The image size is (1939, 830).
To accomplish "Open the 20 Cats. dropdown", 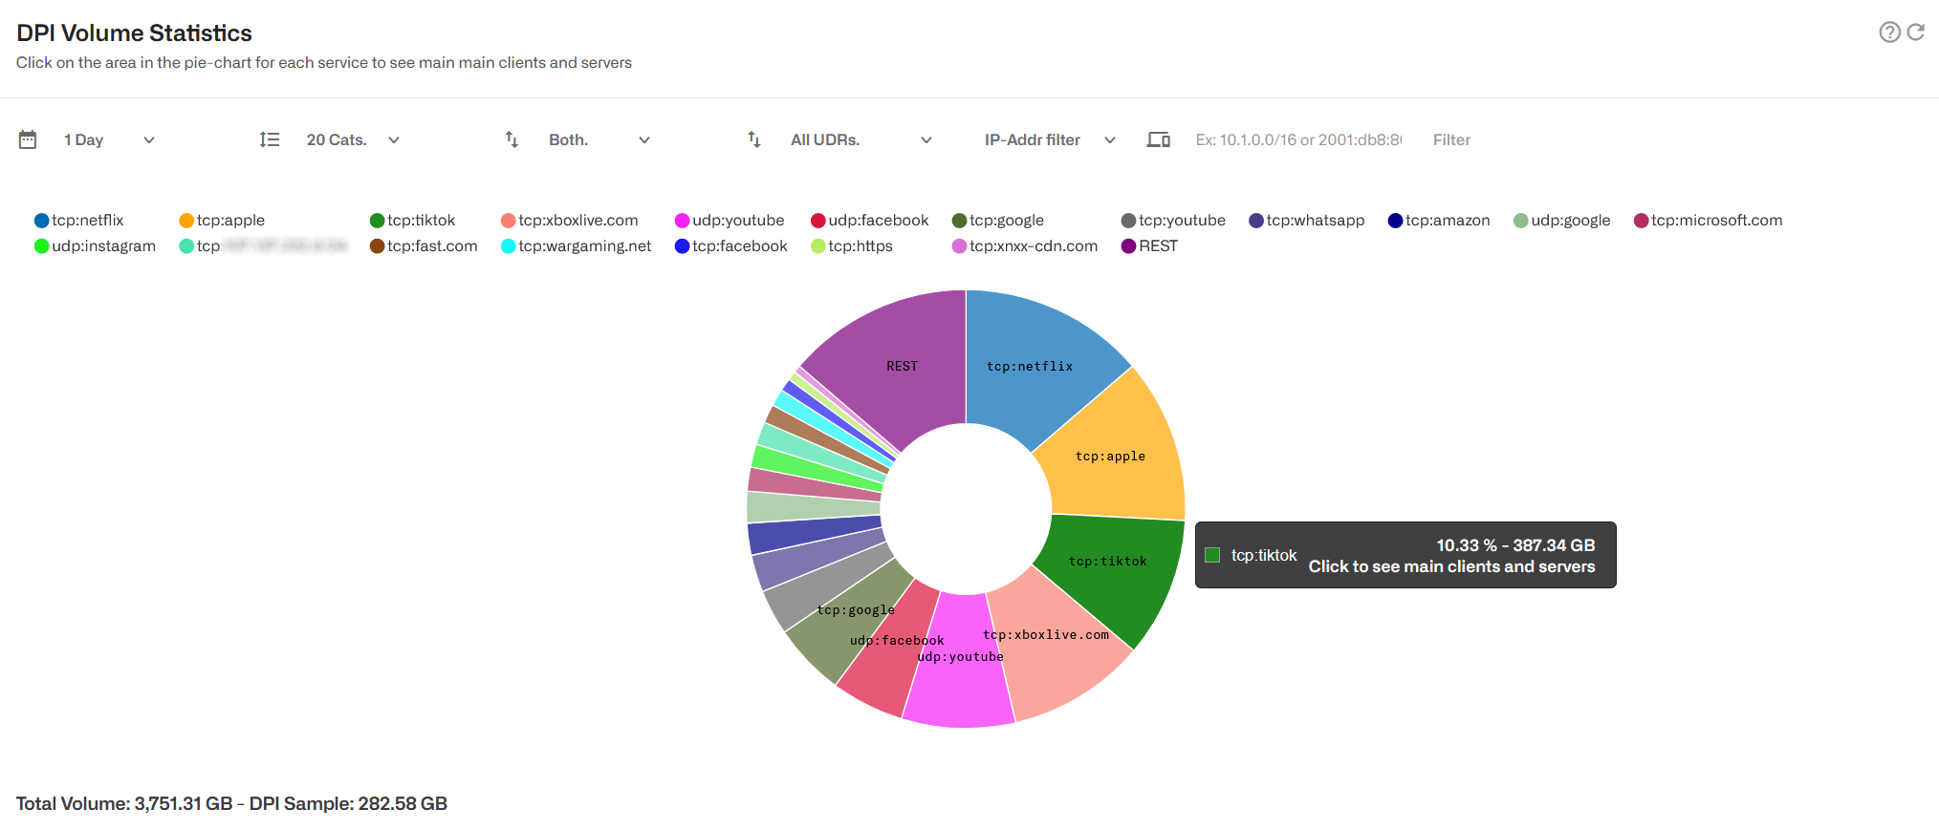I will click(352, 139).
